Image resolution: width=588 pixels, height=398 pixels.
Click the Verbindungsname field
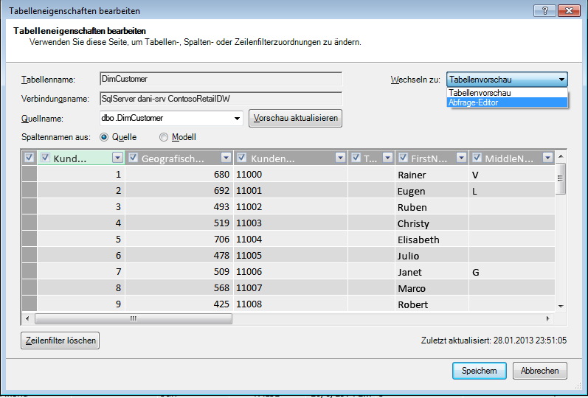[x=221, y=99]
